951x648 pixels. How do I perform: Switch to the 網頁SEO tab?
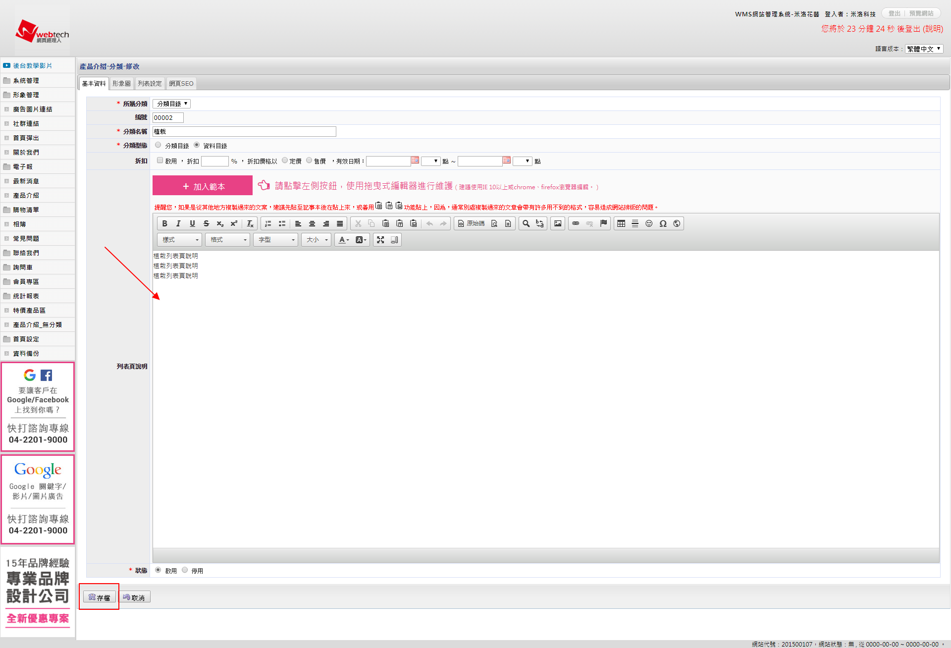coord(181,83)
